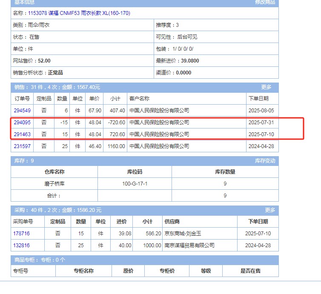Click 合计： row label
The width and height of the screenshot is (321, 294).
[54, 196]
